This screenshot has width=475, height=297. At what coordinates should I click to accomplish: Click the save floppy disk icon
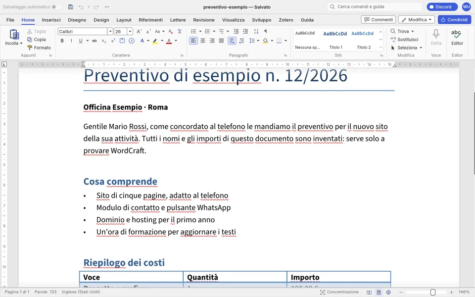coord(71,6)
